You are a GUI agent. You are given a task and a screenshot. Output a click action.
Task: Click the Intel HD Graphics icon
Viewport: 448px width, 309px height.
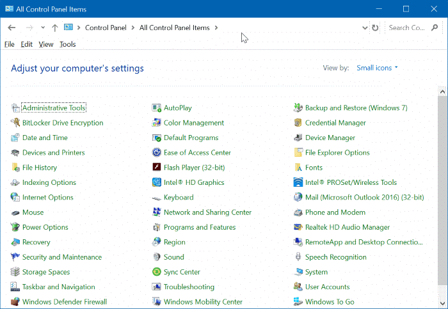157,182
